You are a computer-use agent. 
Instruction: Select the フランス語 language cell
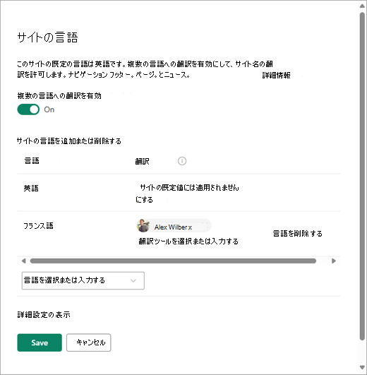click(38, 226)
